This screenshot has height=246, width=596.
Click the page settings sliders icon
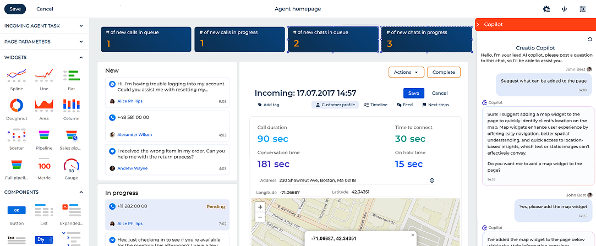coord(582,9)
